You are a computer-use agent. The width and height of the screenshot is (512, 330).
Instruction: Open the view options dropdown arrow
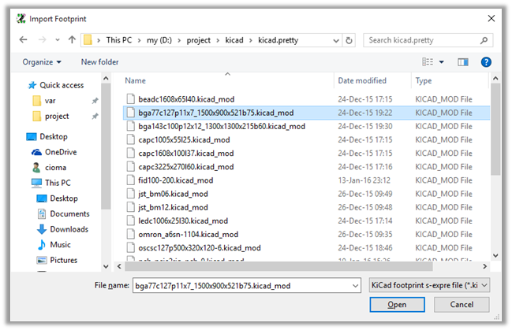pyautogui.click(x=442, y=61)
